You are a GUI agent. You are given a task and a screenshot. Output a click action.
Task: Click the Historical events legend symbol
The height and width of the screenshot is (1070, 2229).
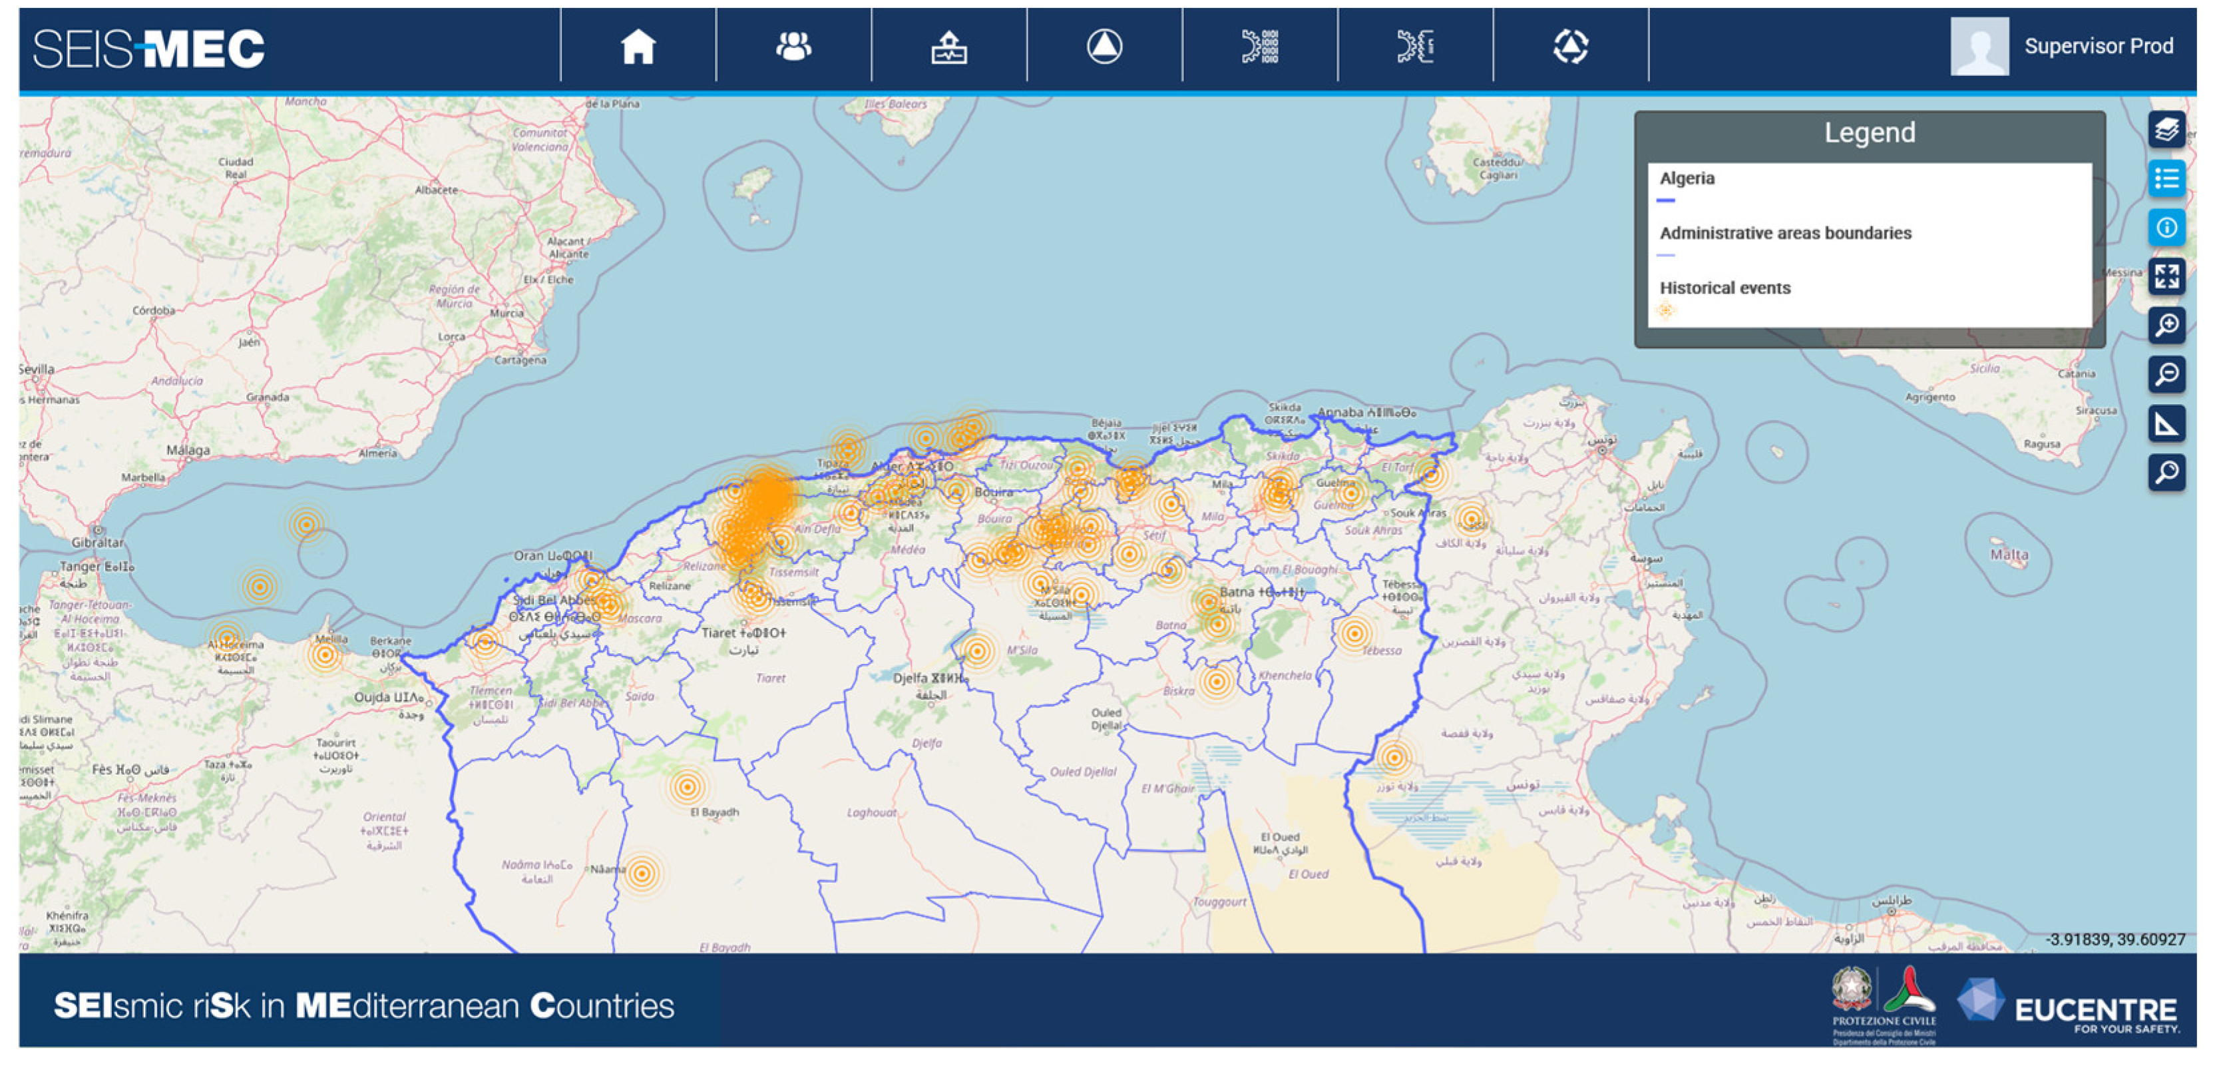(x=1666, y=310)
